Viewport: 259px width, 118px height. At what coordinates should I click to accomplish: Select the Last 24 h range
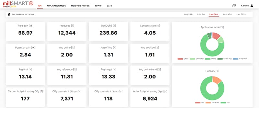(x=188, y=14)
